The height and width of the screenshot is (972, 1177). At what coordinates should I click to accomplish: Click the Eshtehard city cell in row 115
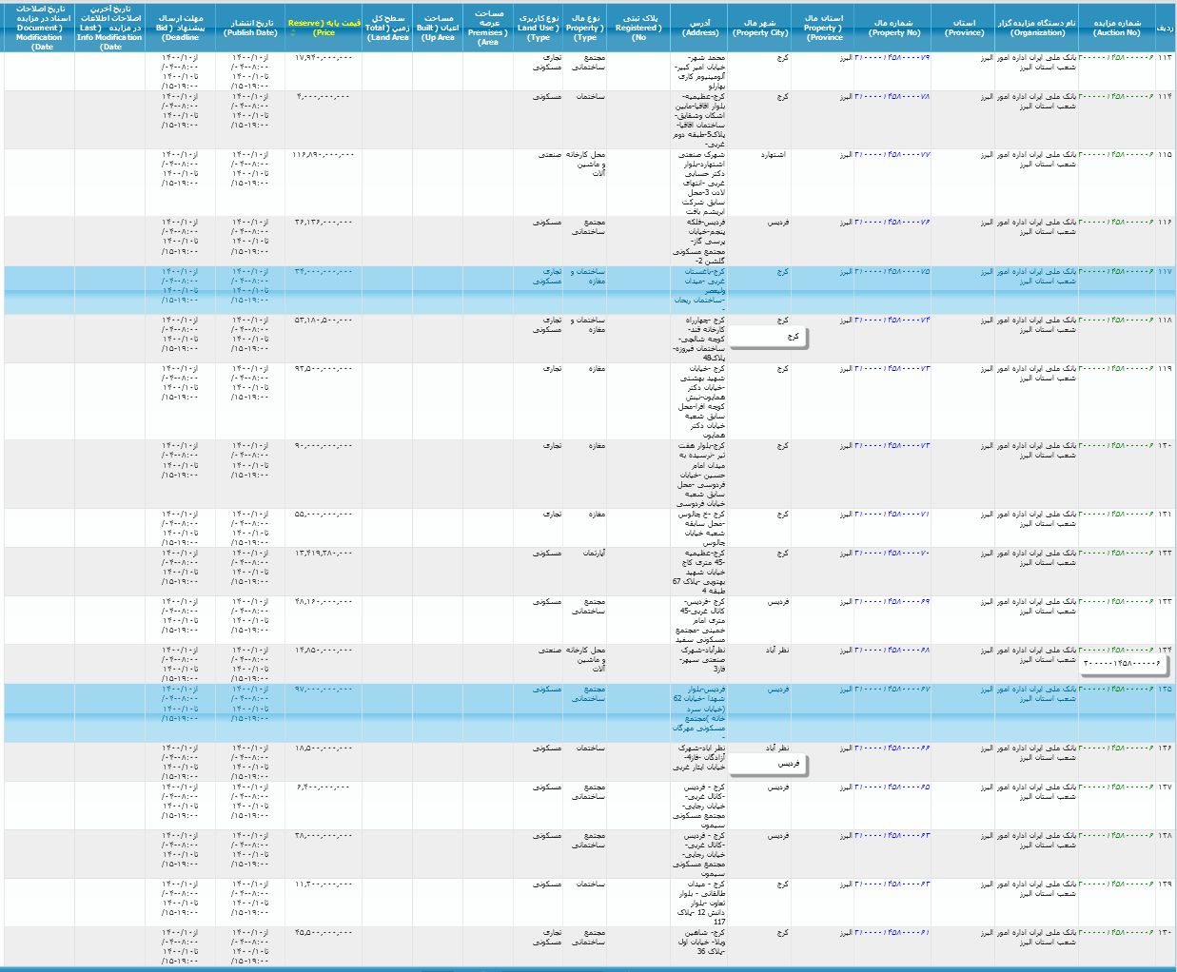coord(773,155)
